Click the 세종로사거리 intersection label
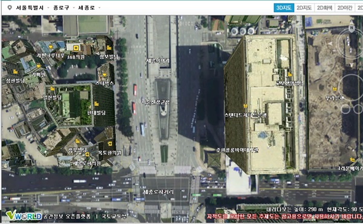The image size is (363, 224). click(159, 192)
